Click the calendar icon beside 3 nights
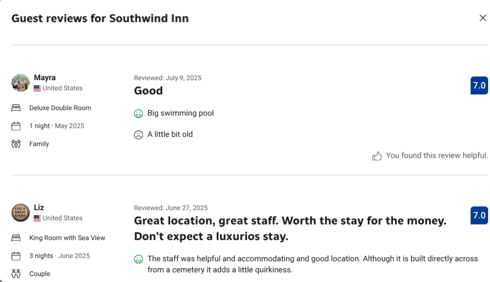This screenshot has width=490, height=282. (x=16, y=256)
